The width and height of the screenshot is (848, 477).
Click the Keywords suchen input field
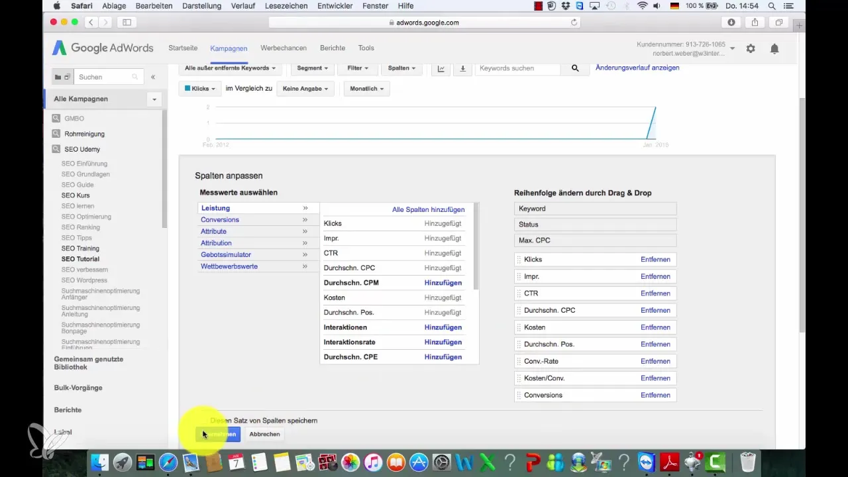518,68
